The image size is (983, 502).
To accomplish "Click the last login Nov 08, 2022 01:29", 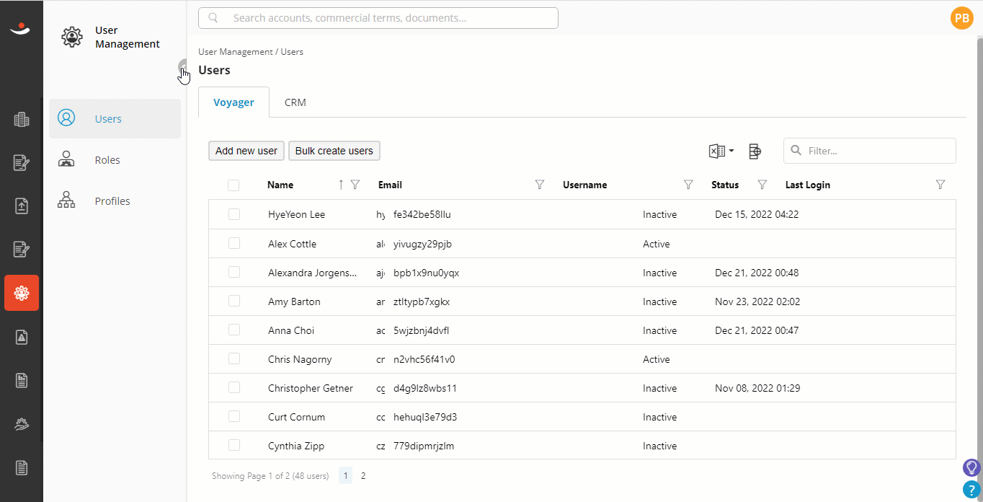I will pyautogui.click(x=757, y=388).
